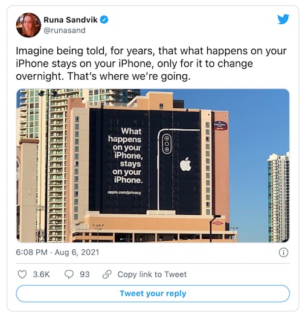Viewport: 302px width, 318px height.
Task: Click the chain link icon
Action: (x=107, y=275)
